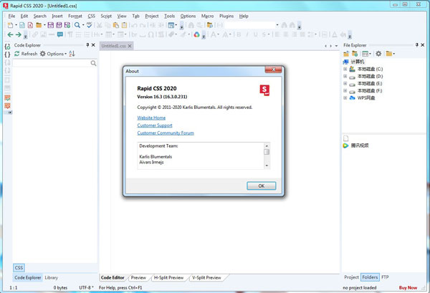This screenshot has height=293, width=430.
Task: Click the green Forward arrow icon
Action: (19, 34)
